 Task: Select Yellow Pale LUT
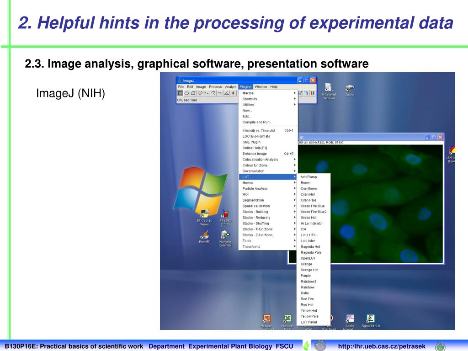[x=314, y=316]
